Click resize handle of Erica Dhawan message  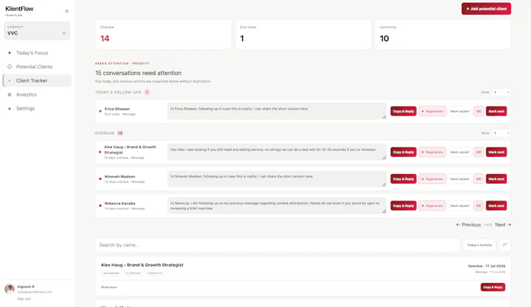click(x=384, y=117)
